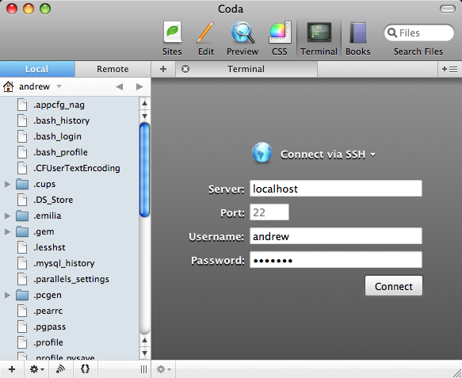
Task: Expand the .pcgen folder
Action: tap(7, 296)
